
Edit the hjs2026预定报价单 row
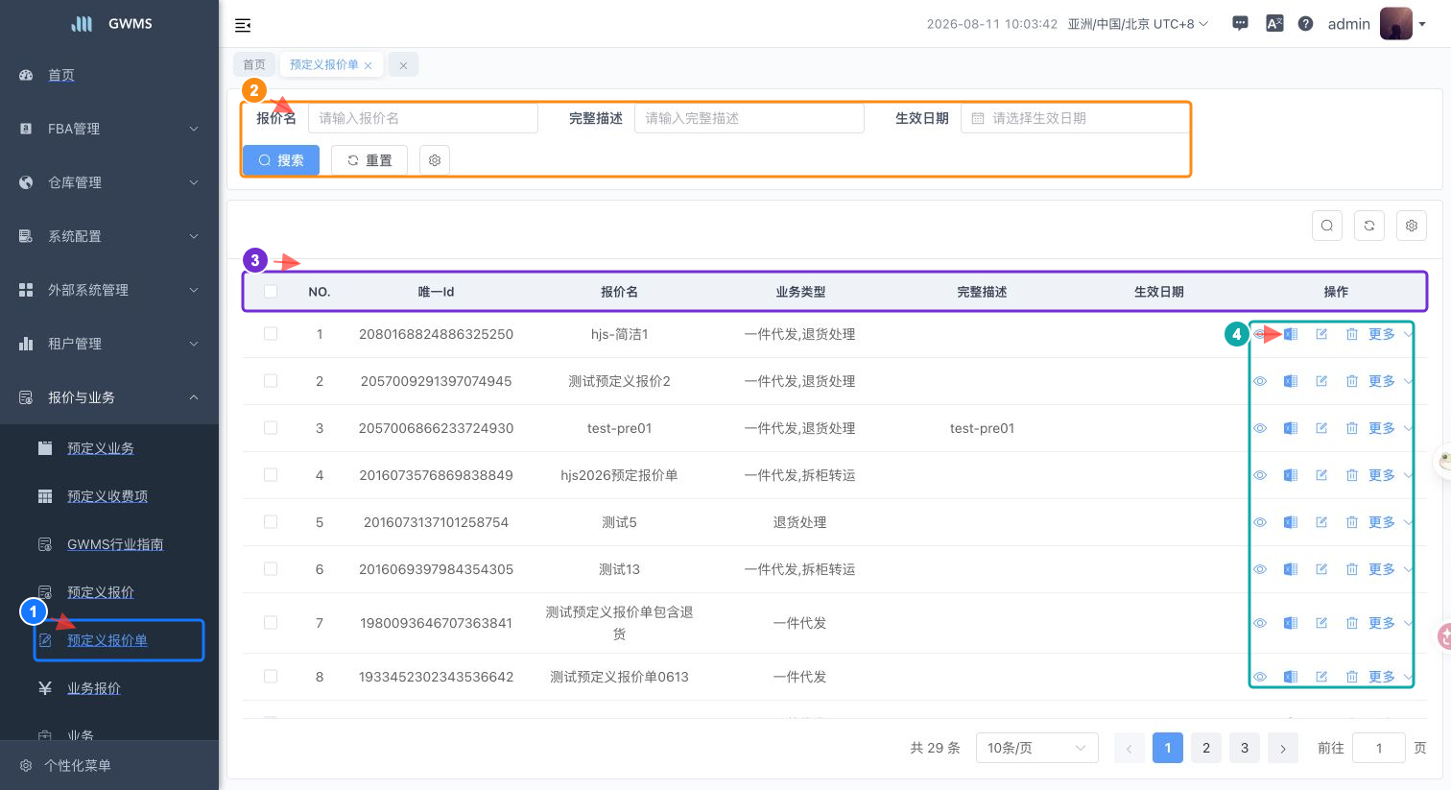click(x=1321, y=475)
